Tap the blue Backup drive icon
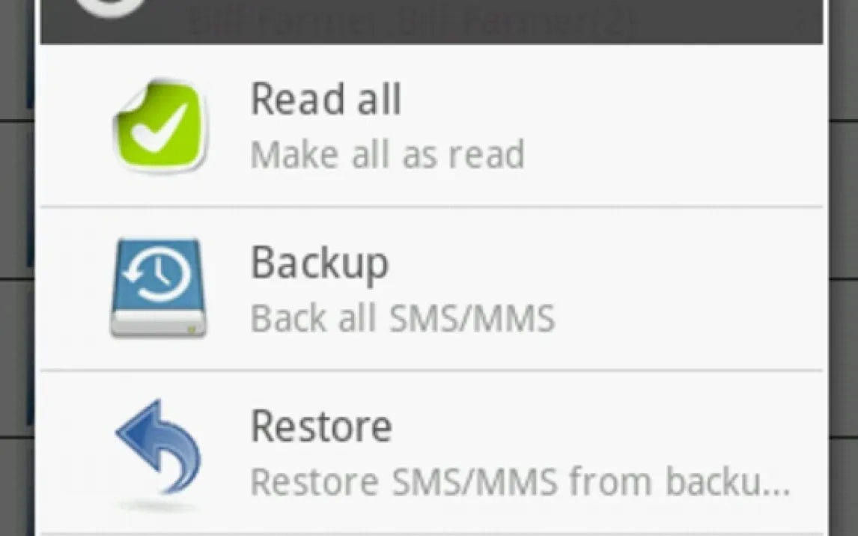The image size is (858, 536). [159, 287]
